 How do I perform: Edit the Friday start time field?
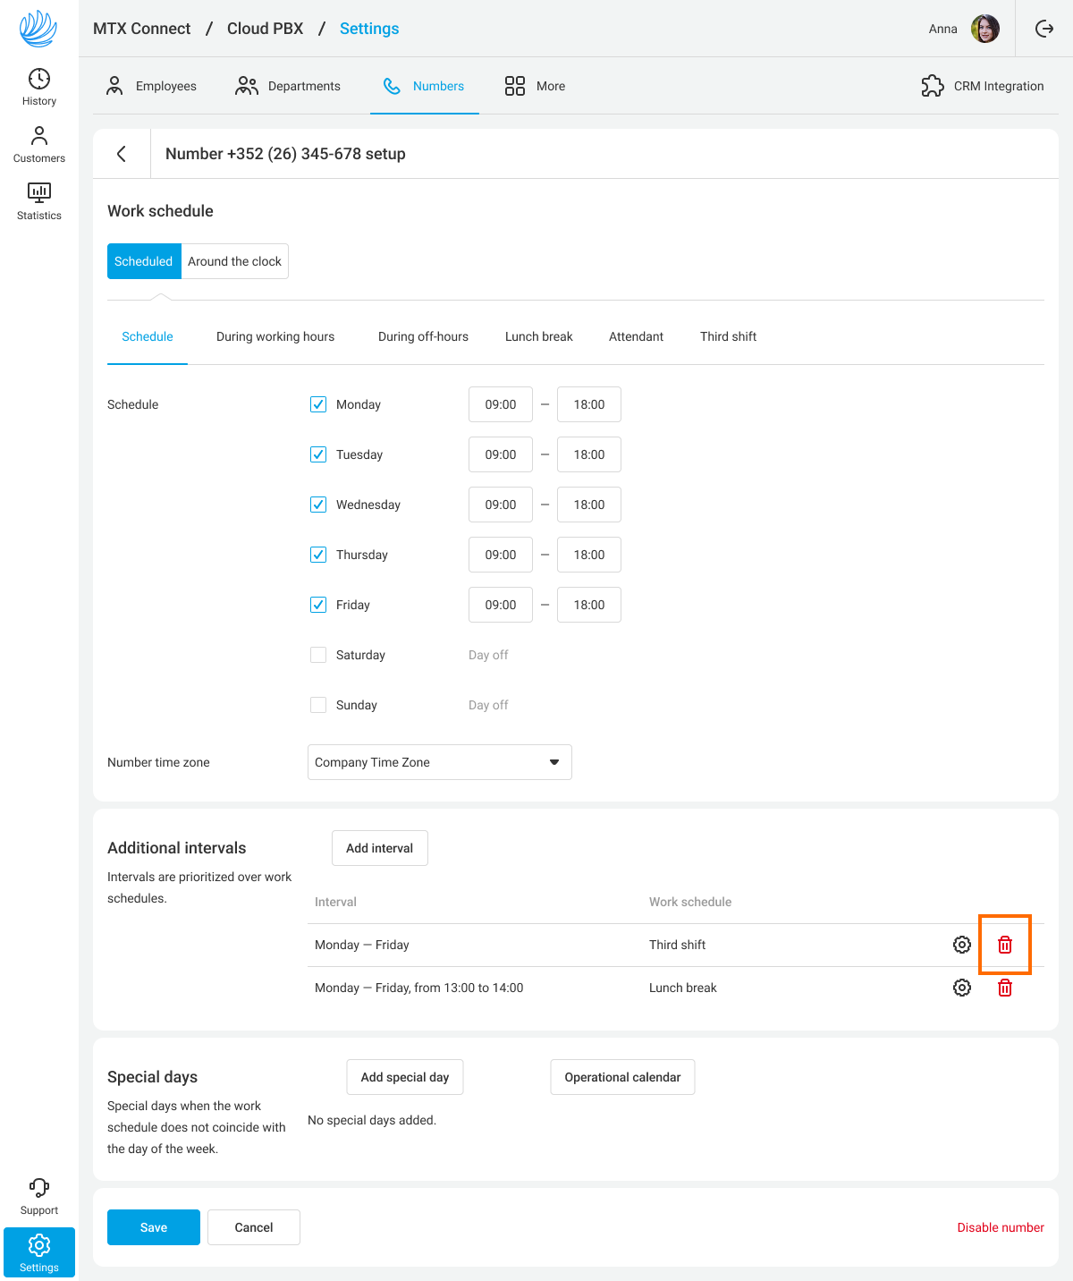(x=500, y=605)
